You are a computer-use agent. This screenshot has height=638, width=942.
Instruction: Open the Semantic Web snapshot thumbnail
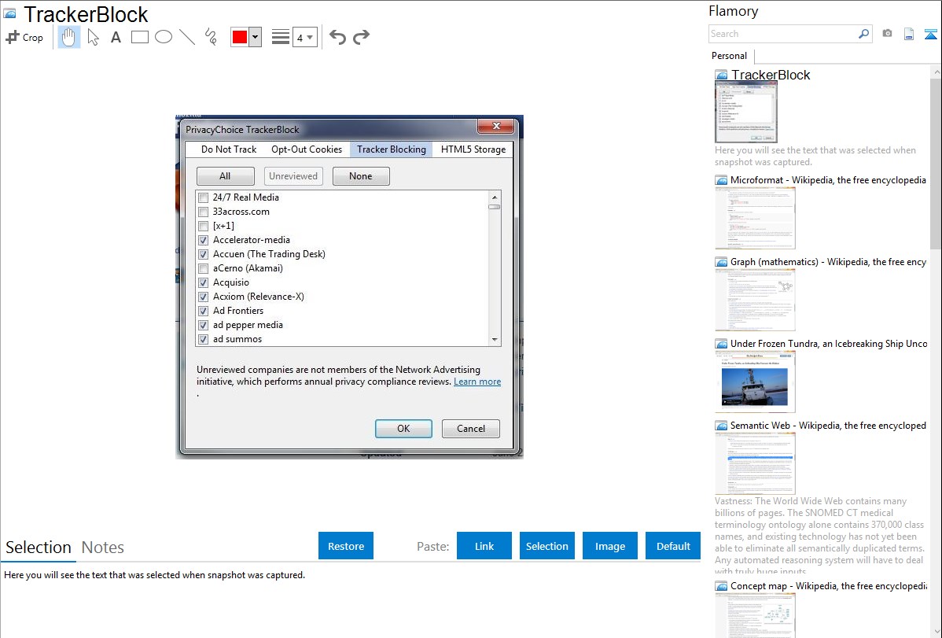755,463
